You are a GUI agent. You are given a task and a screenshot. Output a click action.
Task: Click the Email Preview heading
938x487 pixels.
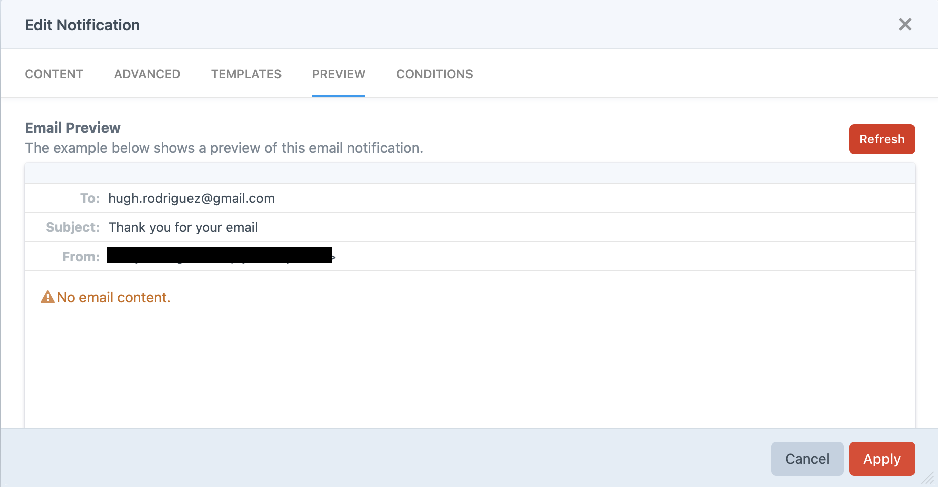(72, 127)
